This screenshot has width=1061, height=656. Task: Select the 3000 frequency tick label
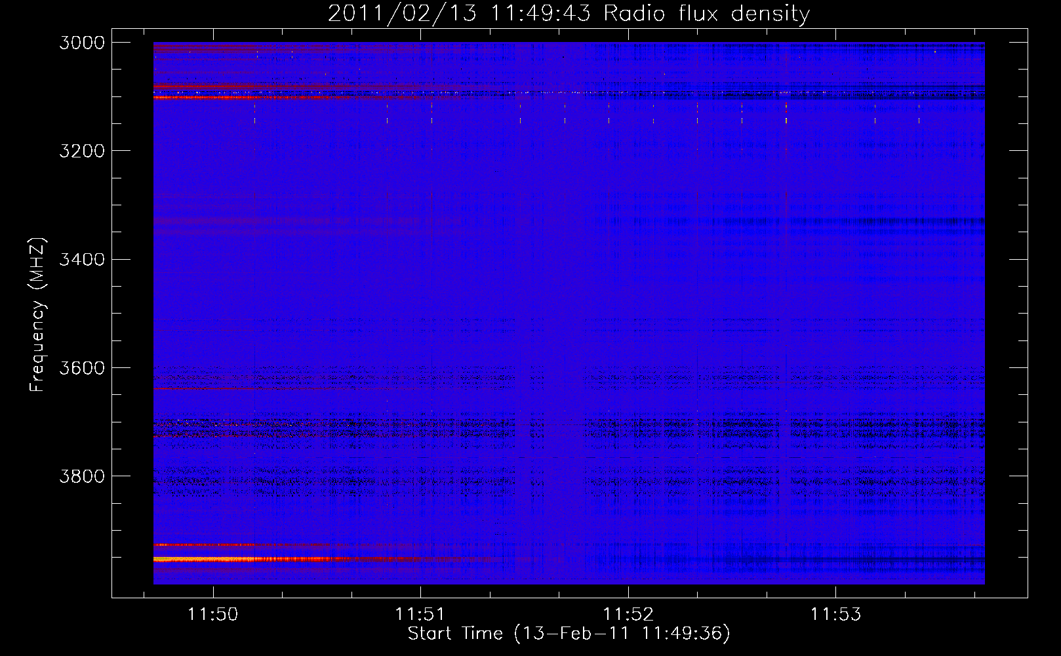click(82, 43)
